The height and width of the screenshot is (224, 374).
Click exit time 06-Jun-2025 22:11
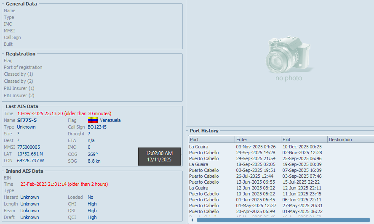coord(302,200)
